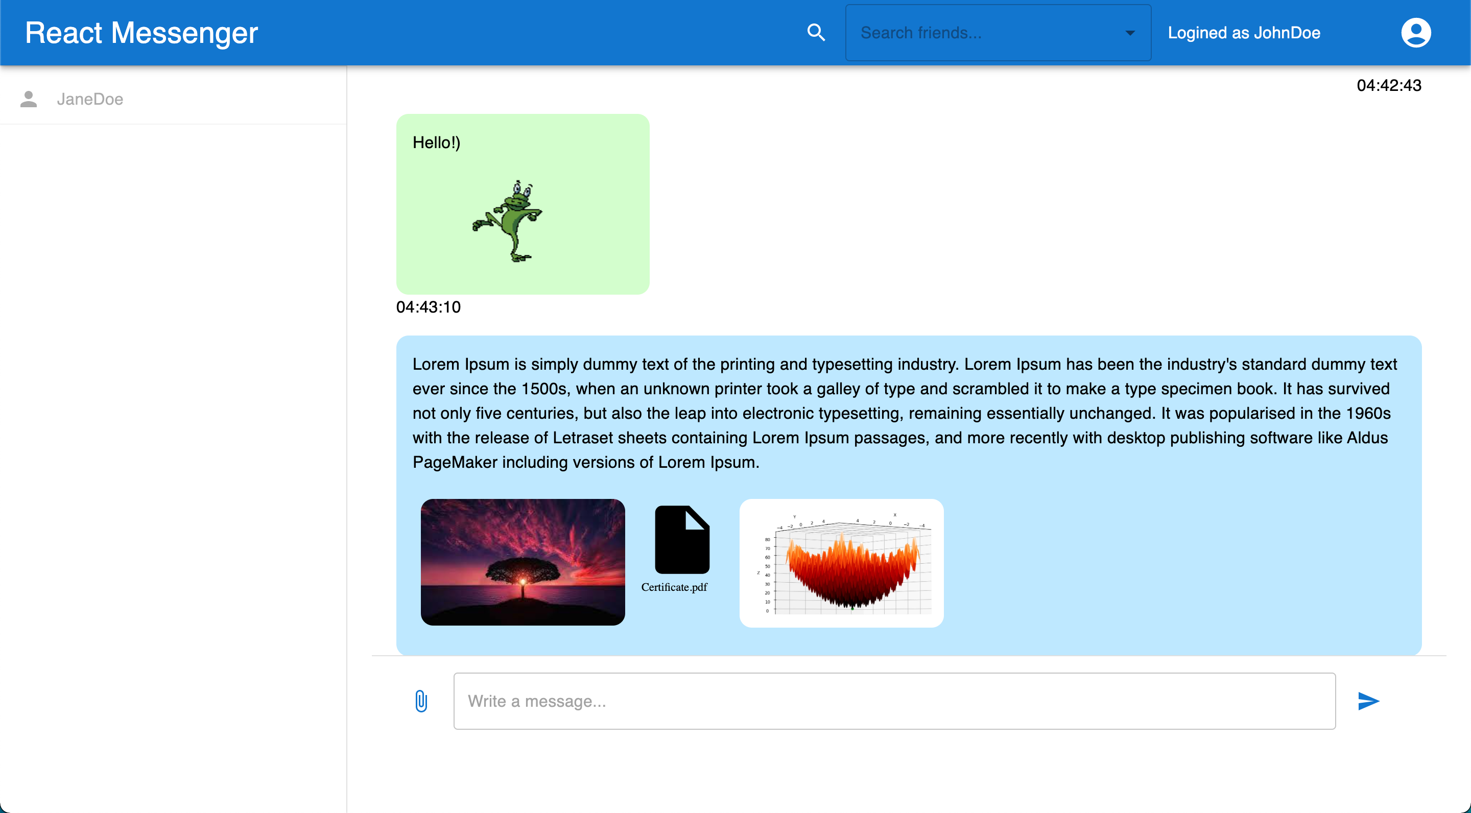1471x813 pixels.
Task: Open the user account avatar icon
Action: (x=1416, y=33)
